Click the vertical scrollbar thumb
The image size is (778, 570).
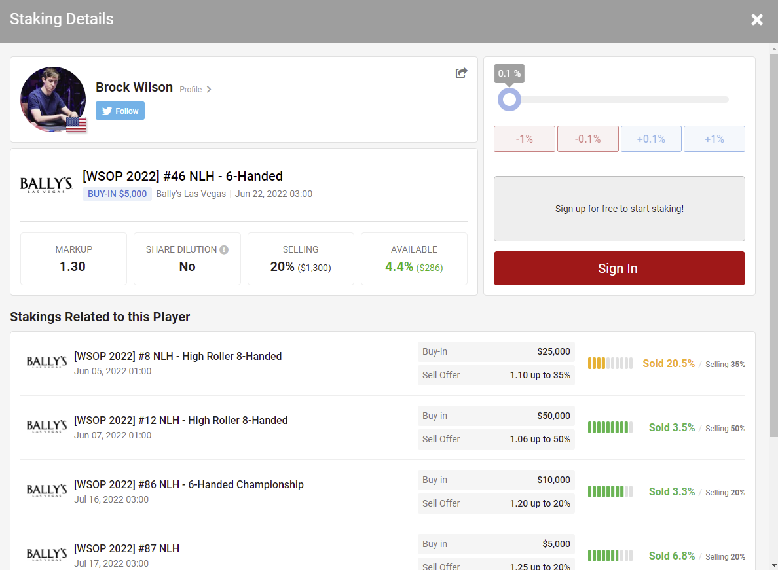pyautogui.click(x=773, y=245)
